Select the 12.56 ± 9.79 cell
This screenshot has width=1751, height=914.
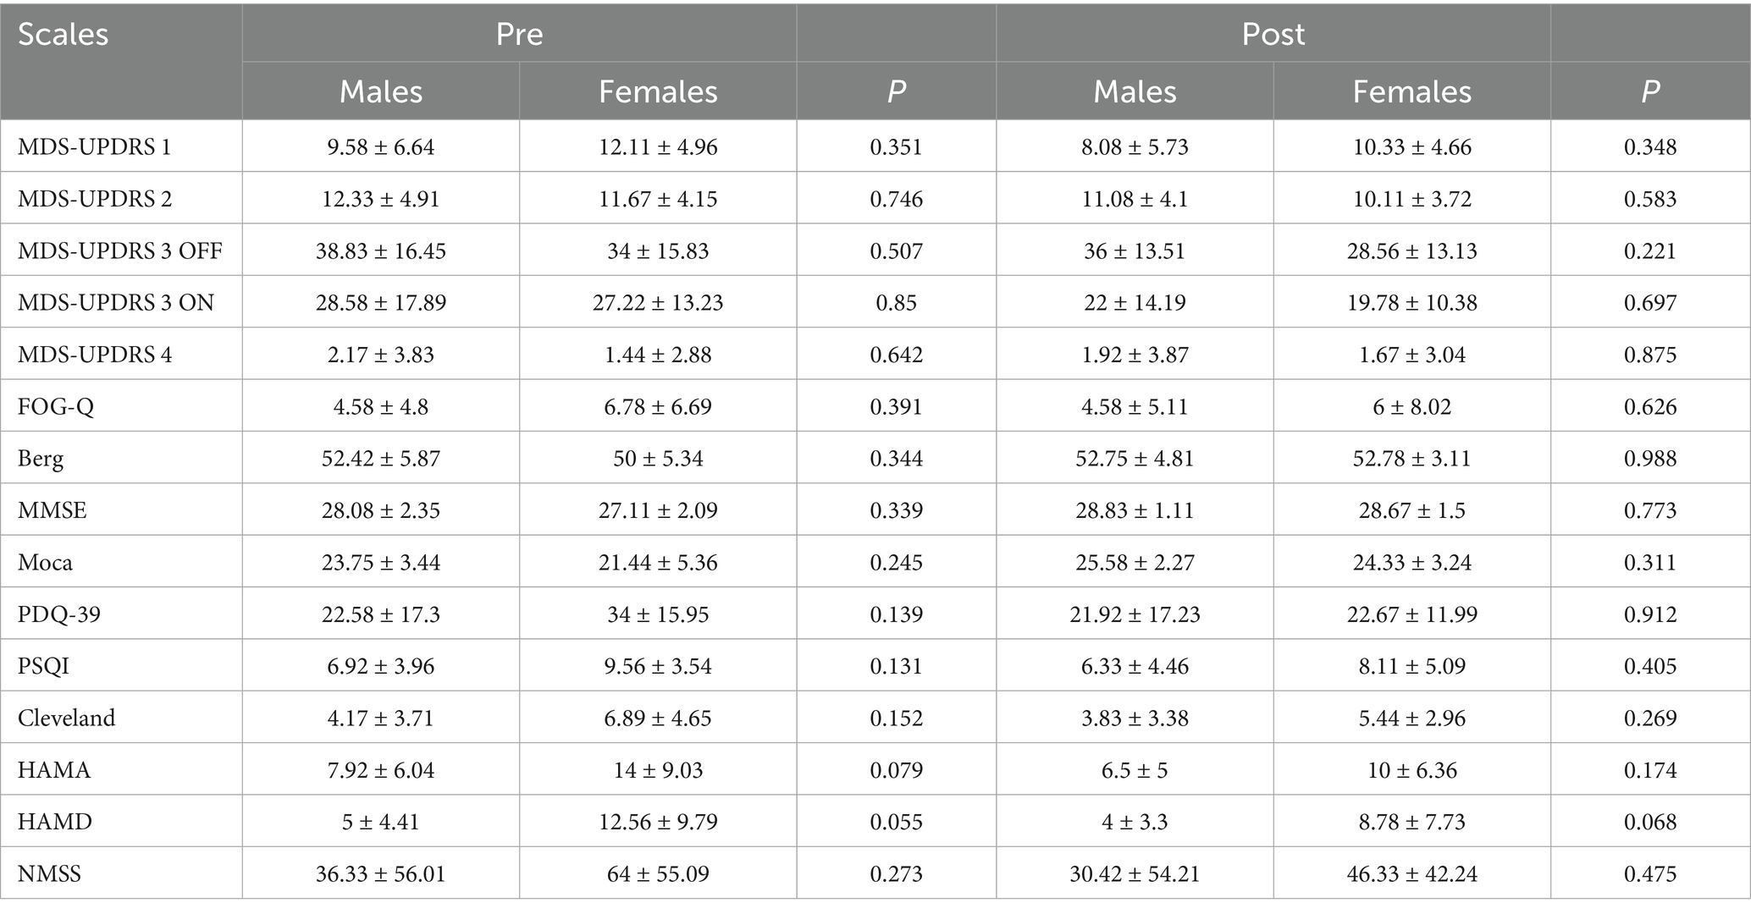[658, 822]
